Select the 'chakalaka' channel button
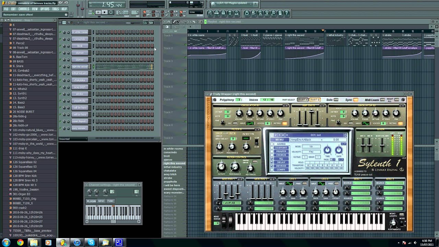Viewport: 439px width, 247px height. tap(80, 80)
